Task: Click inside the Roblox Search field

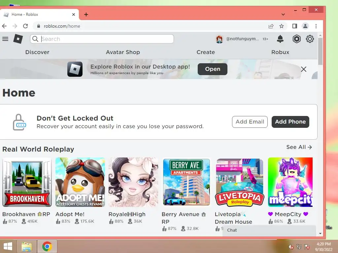Action: coord(102,39)
